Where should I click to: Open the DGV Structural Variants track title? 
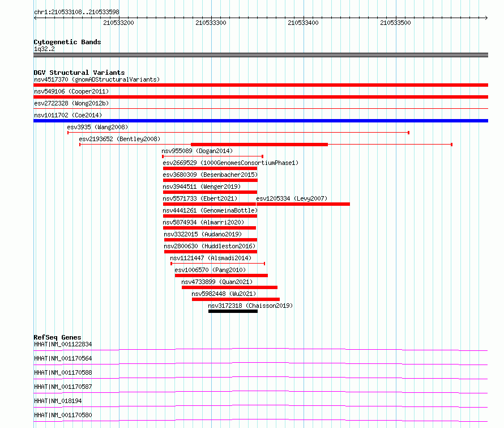point(79,73)
